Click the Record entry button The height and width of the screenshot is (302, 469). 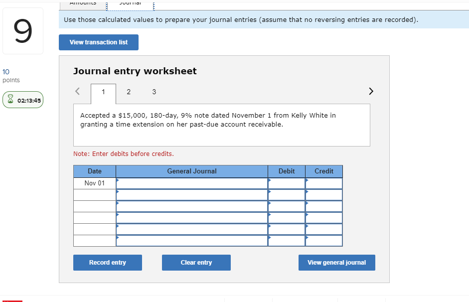[108, 263]
